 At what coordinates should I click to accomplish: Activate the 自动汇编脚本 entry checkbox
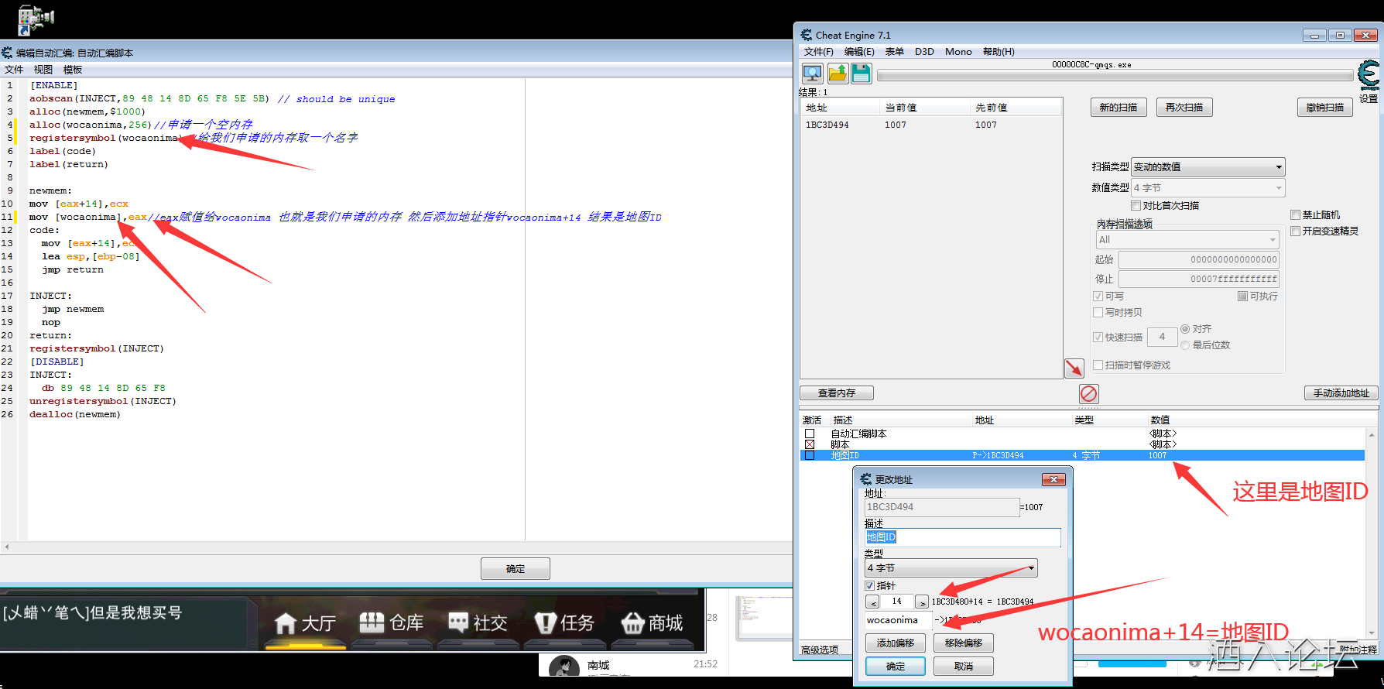pyautogui.click(x=810, y=434)
